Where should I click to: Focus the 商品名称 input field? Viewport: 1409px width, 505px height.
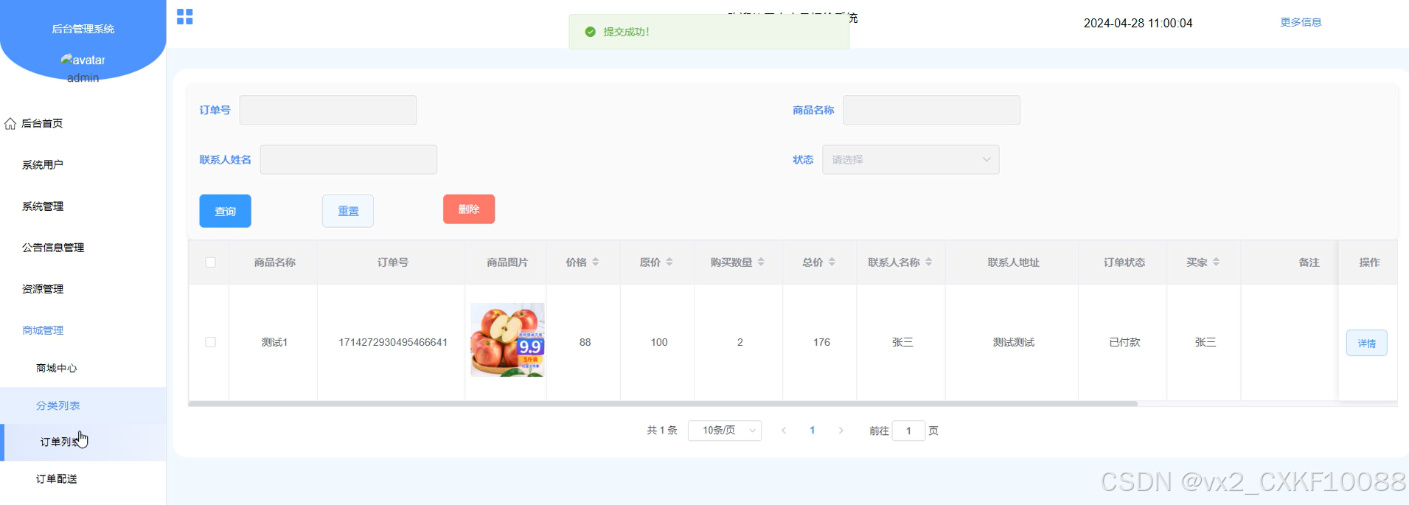[x=931, y=110]
